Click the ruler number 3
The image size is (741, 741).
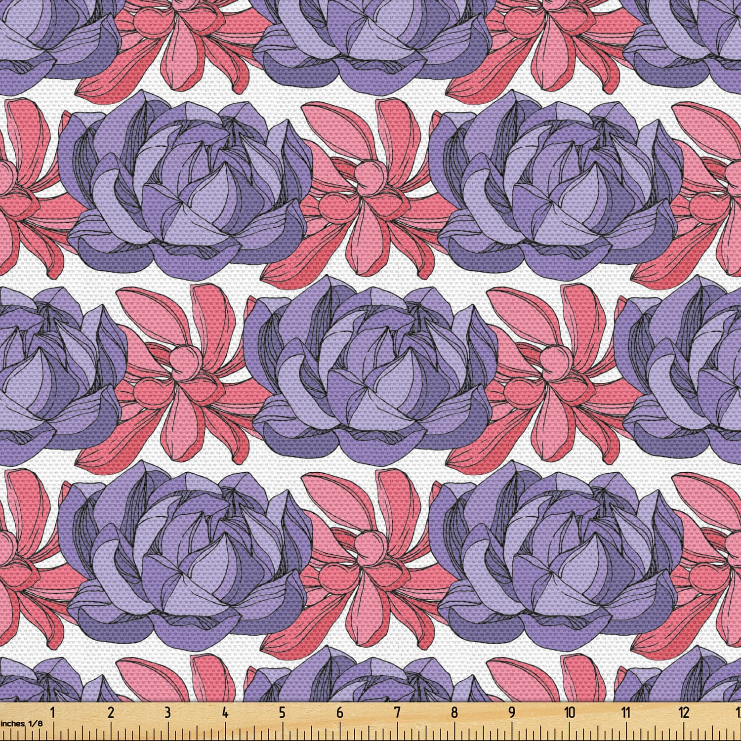168,712
